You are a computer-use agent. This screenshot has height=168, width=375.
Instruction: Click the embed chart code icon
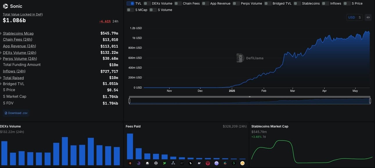tap(368, 17)
